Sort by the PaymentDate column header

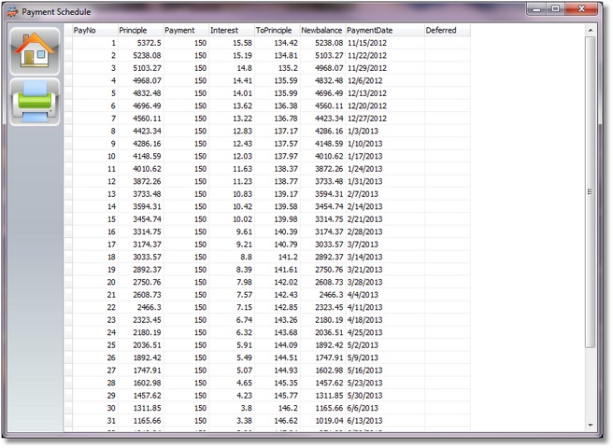coord(383,30)
